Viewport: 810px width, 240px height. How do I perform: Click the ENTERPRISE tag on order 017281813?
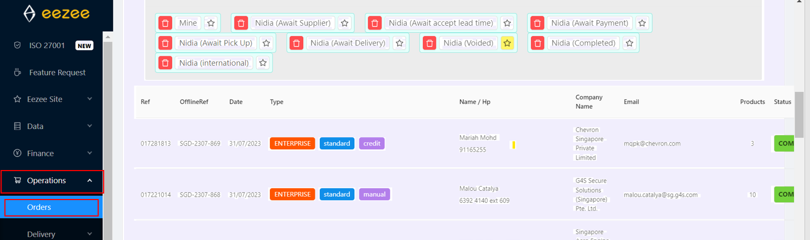pos(292,143)
